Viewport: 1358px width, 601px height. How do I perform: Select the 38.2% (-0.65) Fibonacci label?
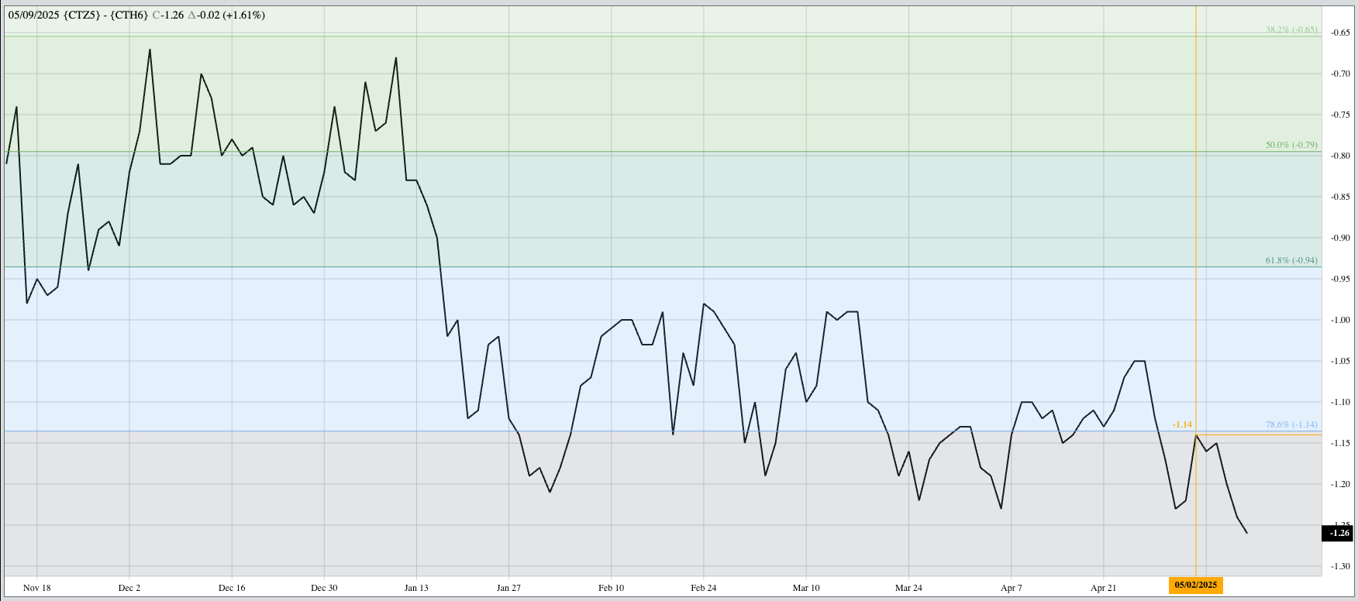click(1291, 29)
